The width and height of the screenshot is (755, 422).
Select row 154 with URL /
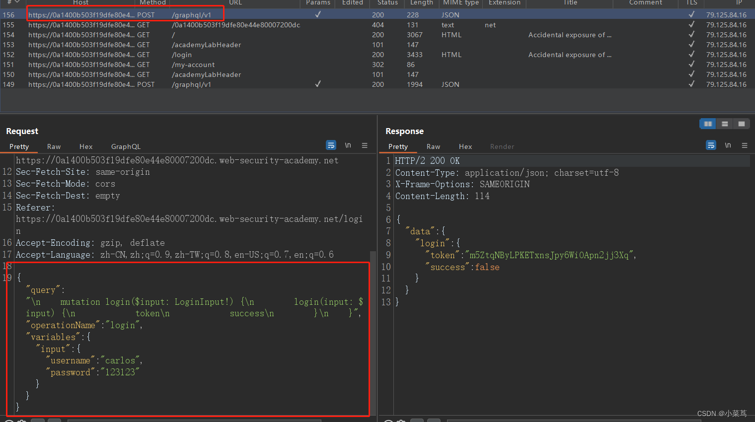point(173,35)
